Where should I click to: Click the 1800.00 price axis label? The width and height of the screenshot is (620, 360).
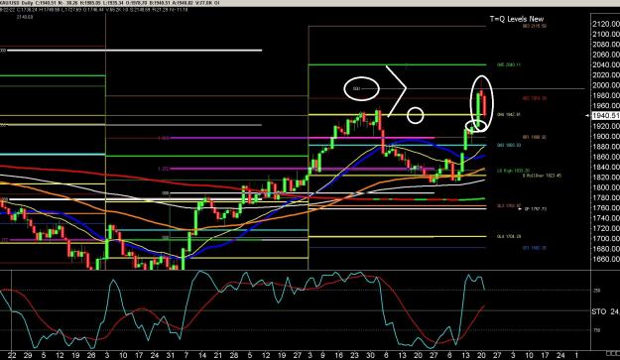coord(606,187)
